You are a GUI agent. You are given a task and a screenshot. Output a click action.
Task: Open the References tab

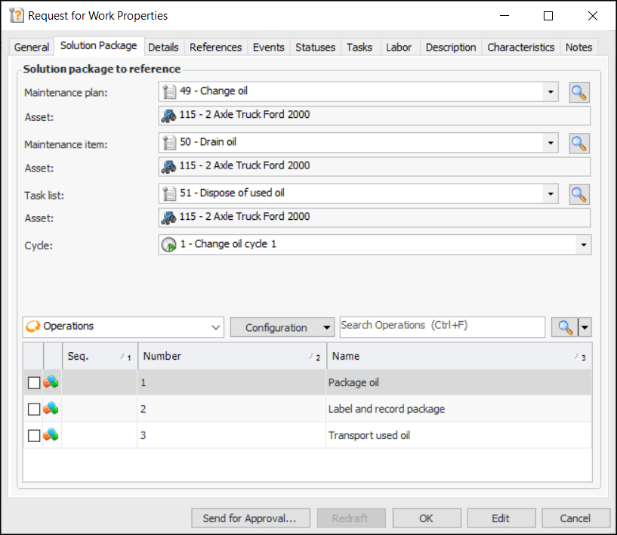pyautogui.click(x=216, y=48)
